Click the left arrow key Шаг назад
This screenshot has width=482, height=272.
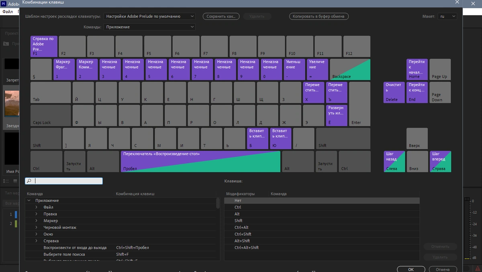394,162
